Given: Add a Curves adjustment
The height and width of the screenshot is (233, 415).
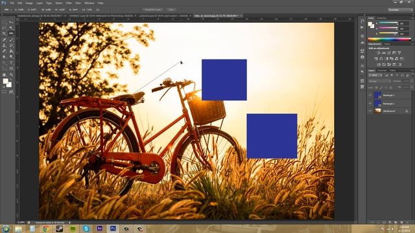Looking at the screenshot, I should coord(389,53).
